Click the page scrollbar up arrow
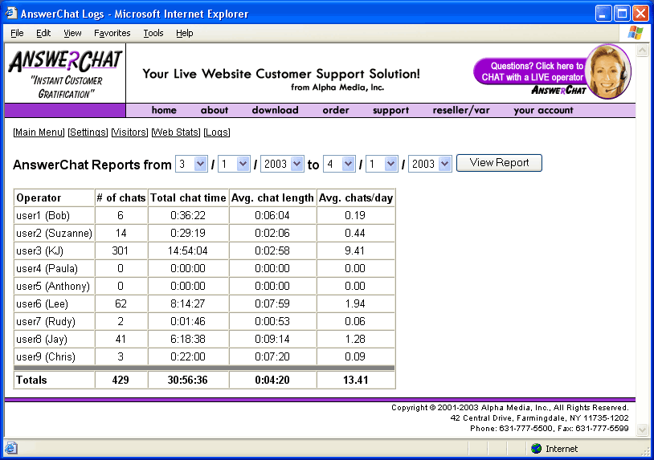Image resolution: width=654 pixels, height=460 pixels. click(x=642, y=51)
